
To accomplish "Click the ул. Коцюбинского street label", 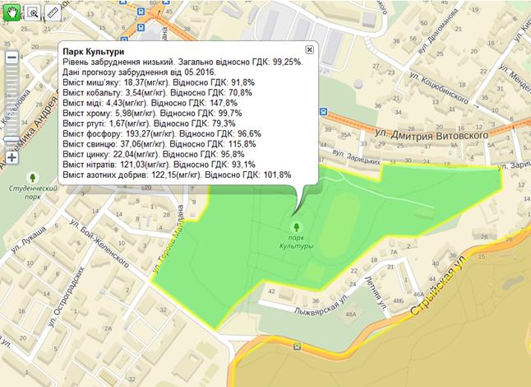I will click(x=439, y=87).
